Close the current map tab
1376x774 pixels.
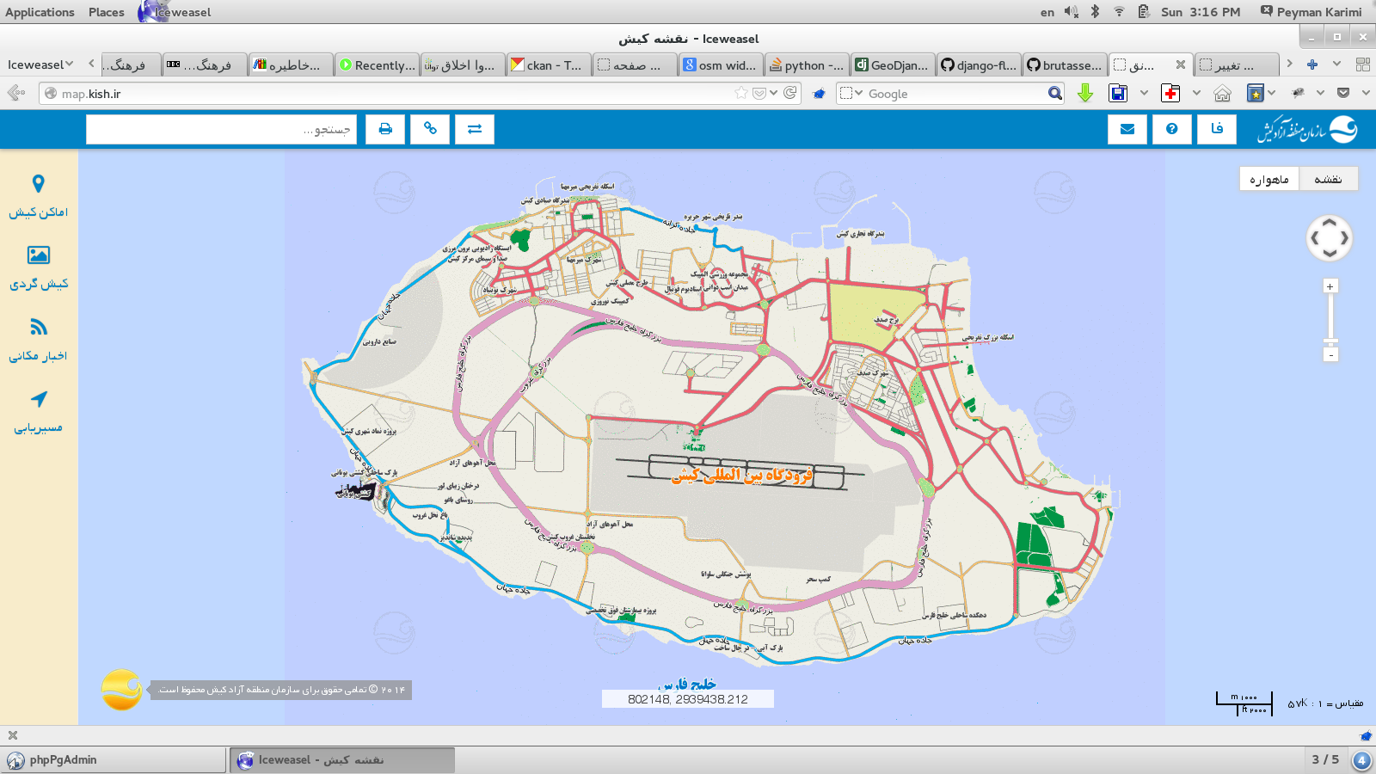1181,64
